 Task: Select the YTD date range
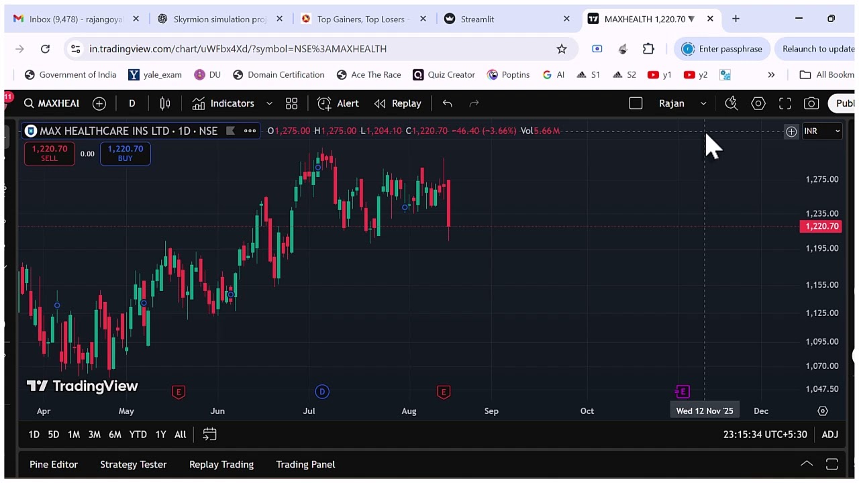click(x=138, y=435)
